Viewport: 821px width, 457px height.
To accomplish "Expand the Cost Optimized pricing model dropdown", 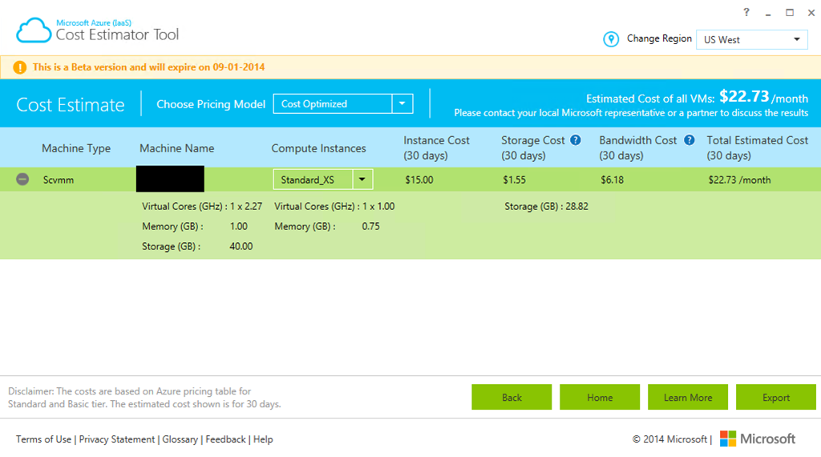I will click(402, 103).
